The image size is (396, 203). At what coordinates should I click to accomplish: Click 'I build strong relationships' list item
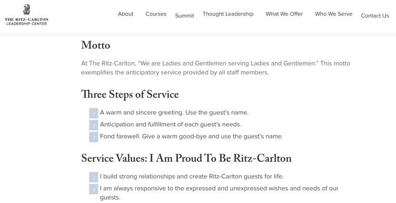(x=191, y=177)
